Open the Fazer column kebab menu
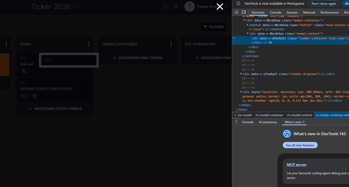Screen dimensions: 349x187 (x=89, y=44)
